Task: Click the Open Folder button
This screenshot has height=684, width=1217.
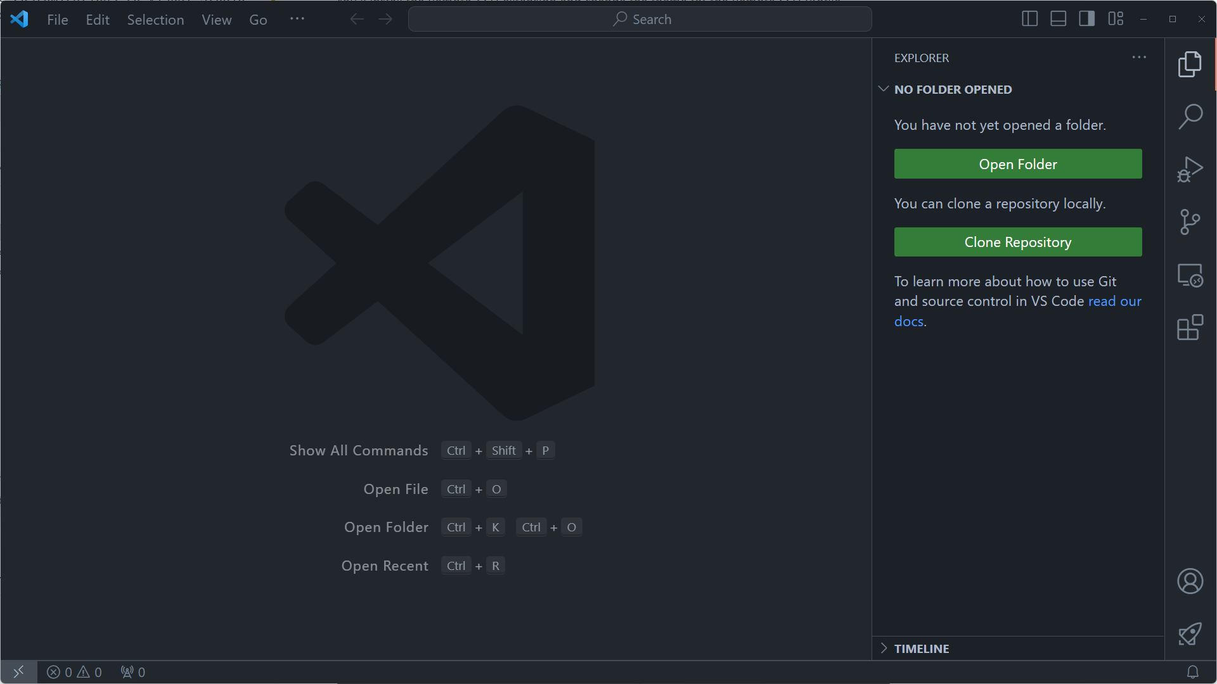Action: [x=1017, y=163]
